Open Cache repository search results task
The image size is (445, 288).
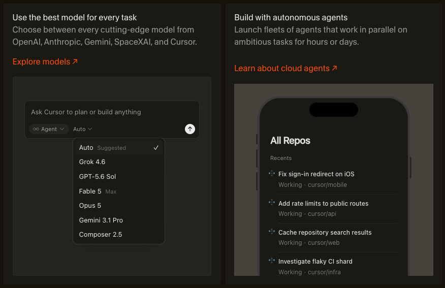pyautogui.click(x=333, y=238)
